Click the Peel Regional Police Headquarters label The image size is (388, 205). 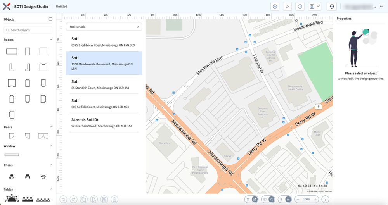200,170
